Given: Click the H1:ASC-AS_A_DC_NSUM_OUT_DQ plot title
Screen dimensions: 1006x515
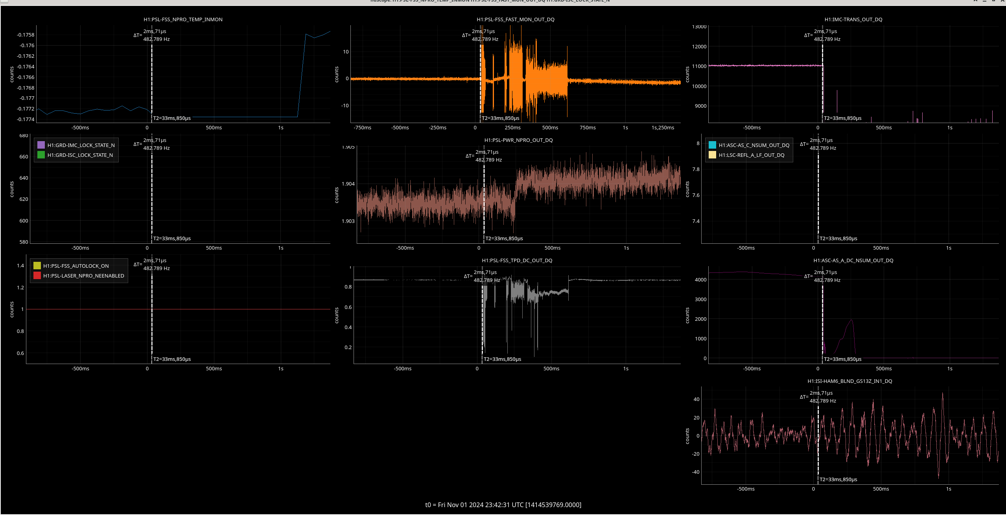Looking at the screenshot, I should coord(853,260).
